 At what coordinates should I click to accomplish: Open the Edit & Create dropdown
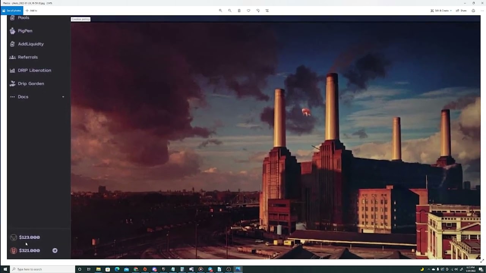(x=441, y=11)
